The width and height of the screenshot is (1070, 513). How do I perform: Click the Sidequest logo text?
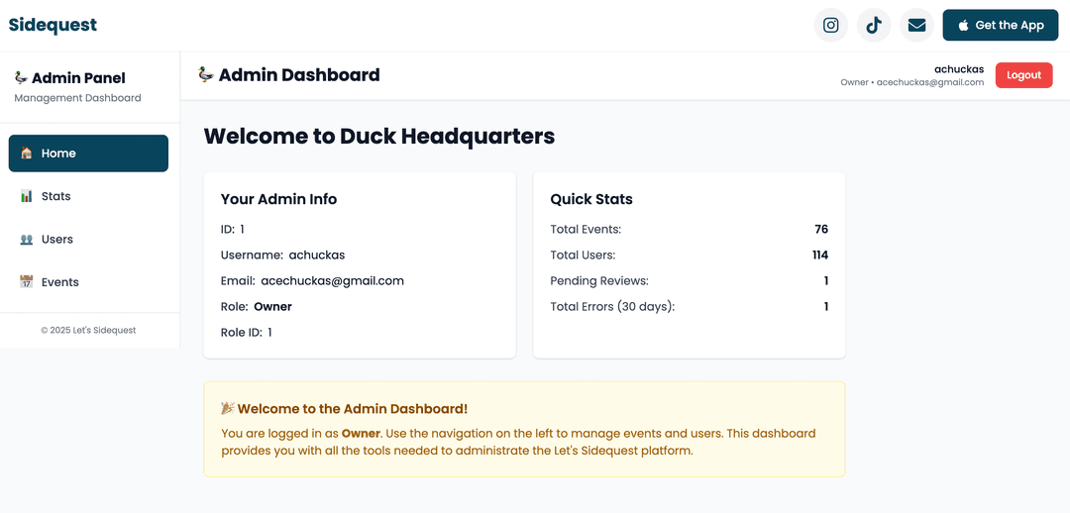click(x=53, y=26)
